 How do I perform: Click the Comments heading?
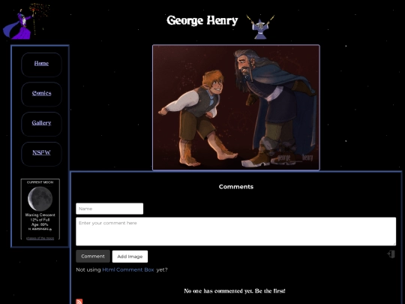point(236,187)
